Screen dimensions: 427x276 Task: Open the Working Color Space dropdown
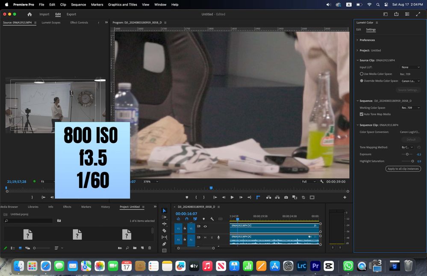410,108
